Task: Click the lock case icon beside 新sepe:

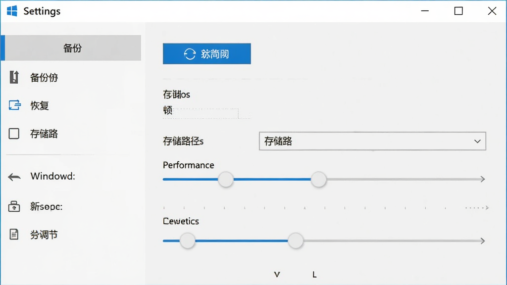Action: (14, 206)
